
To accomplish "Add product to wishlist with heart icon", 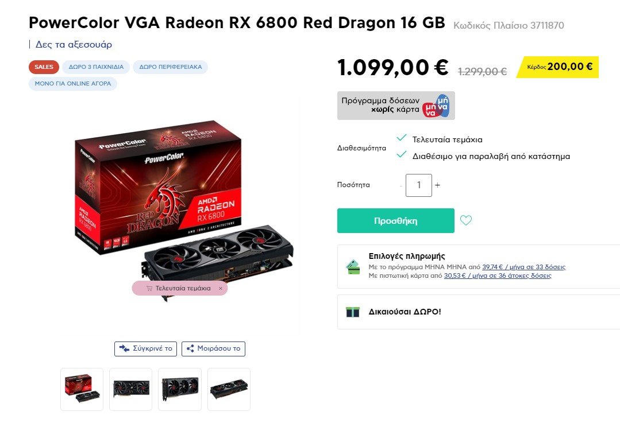I will (466, 220).
